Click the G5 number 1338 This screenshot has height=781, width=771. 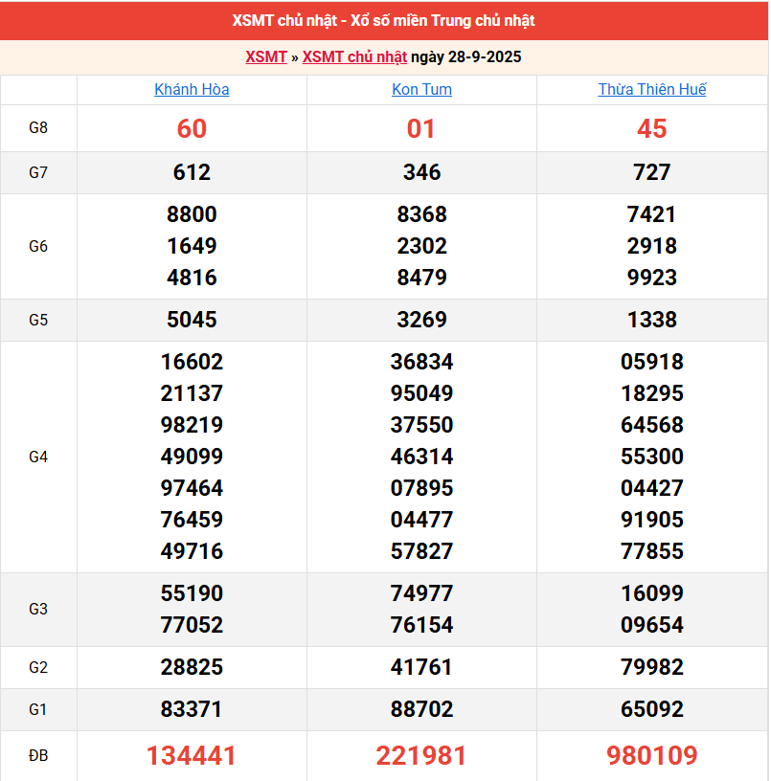pyautogui.click(x=652, y=320)
